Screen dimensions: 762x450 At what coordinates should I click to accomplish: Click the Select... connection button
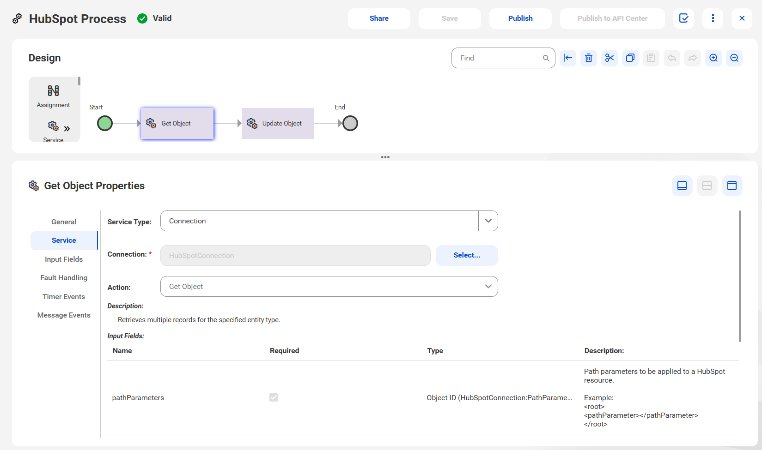[x=467, y=255]
